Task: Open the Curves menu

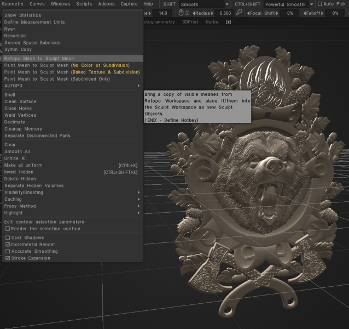Action: (x=37, y=4)
